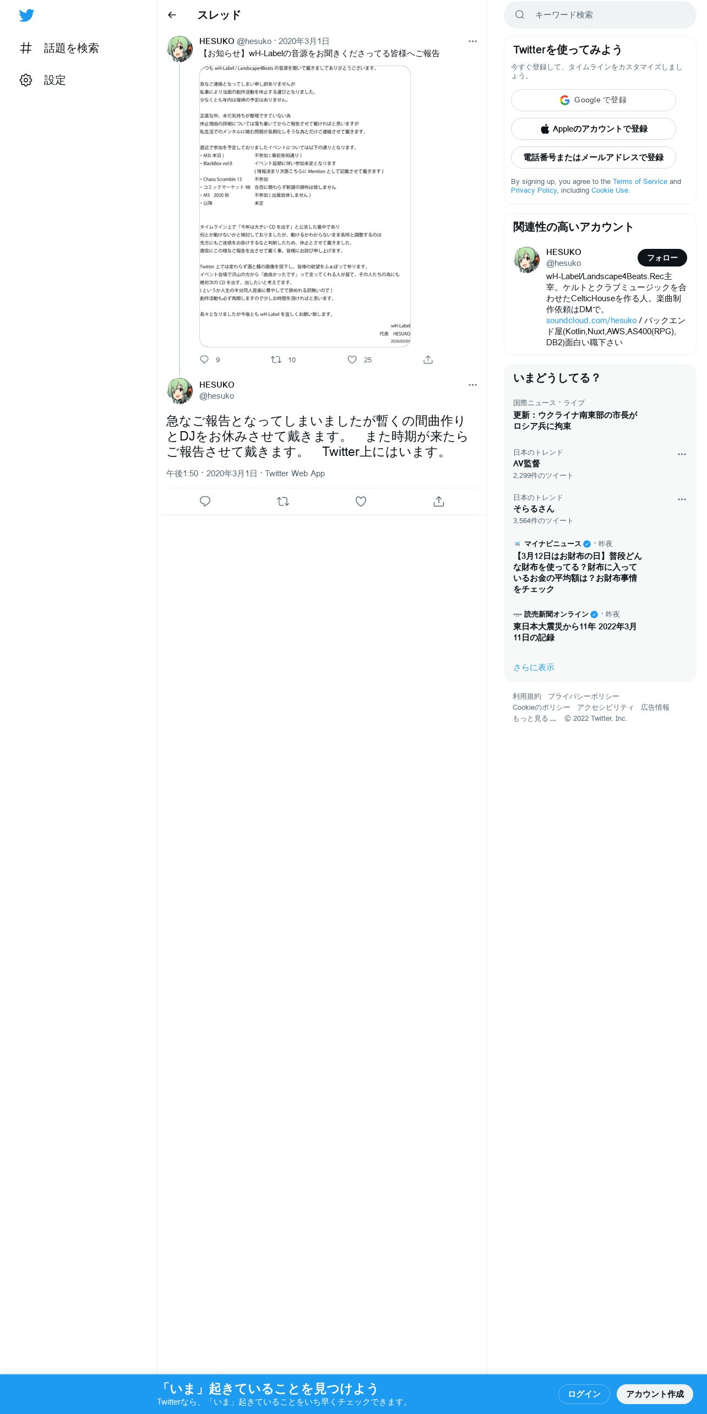The image size is (707, 1414).
Task: Share the main tweet
Action: tap(439, 501)
